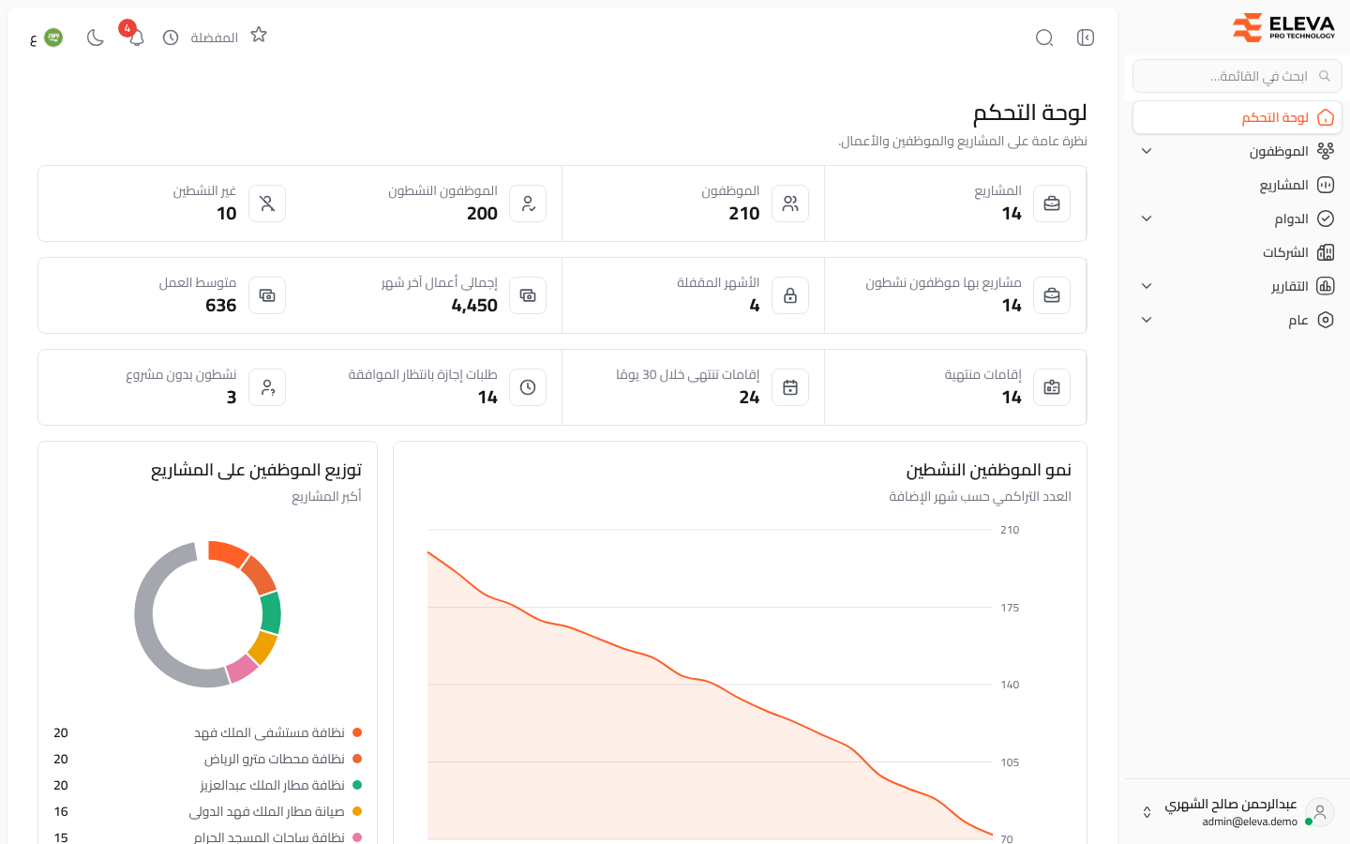
Task: Click the green segment of the donut chart
Action: click(x=271, y=613)
